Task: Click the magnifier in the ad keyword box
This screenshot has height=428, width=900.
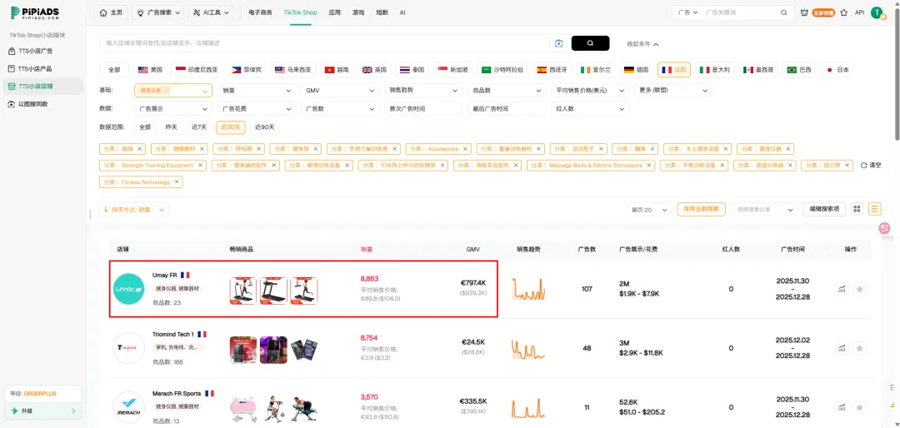Action: 784,12
